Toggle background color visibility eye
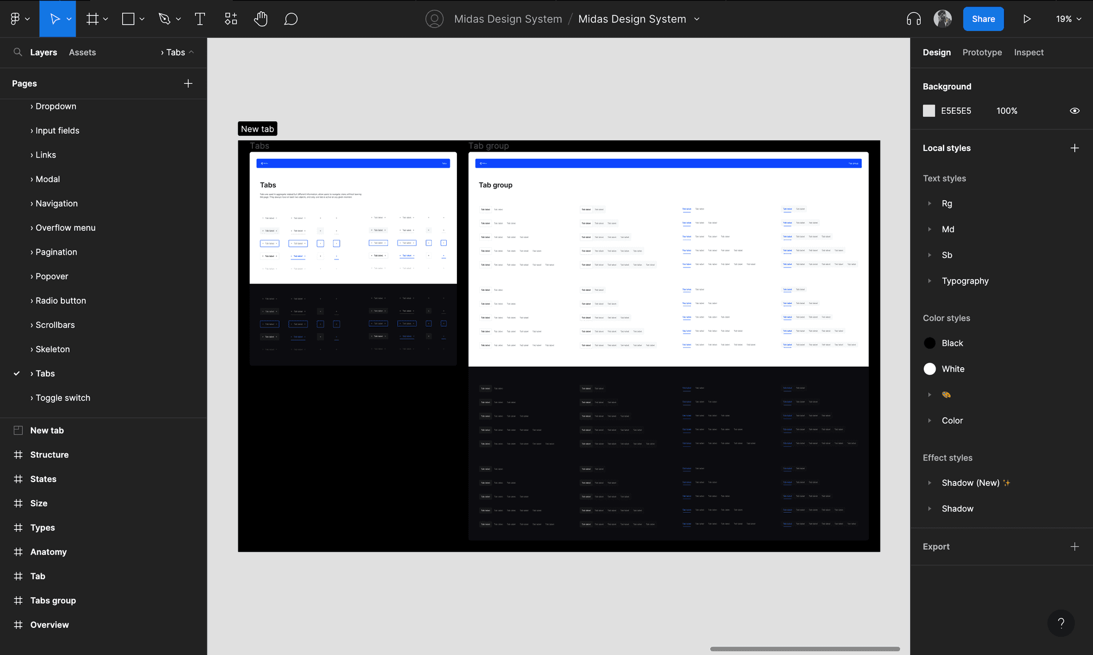 pyautogui.click(x=1075, y=111)
